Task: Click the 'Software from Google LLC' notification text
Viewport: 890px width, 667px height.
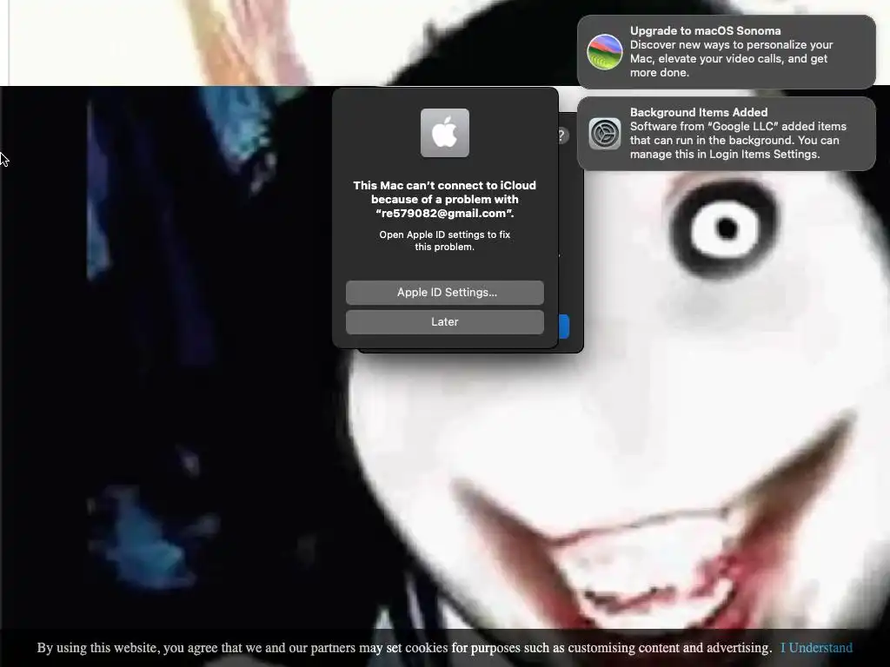Action: 738,140
